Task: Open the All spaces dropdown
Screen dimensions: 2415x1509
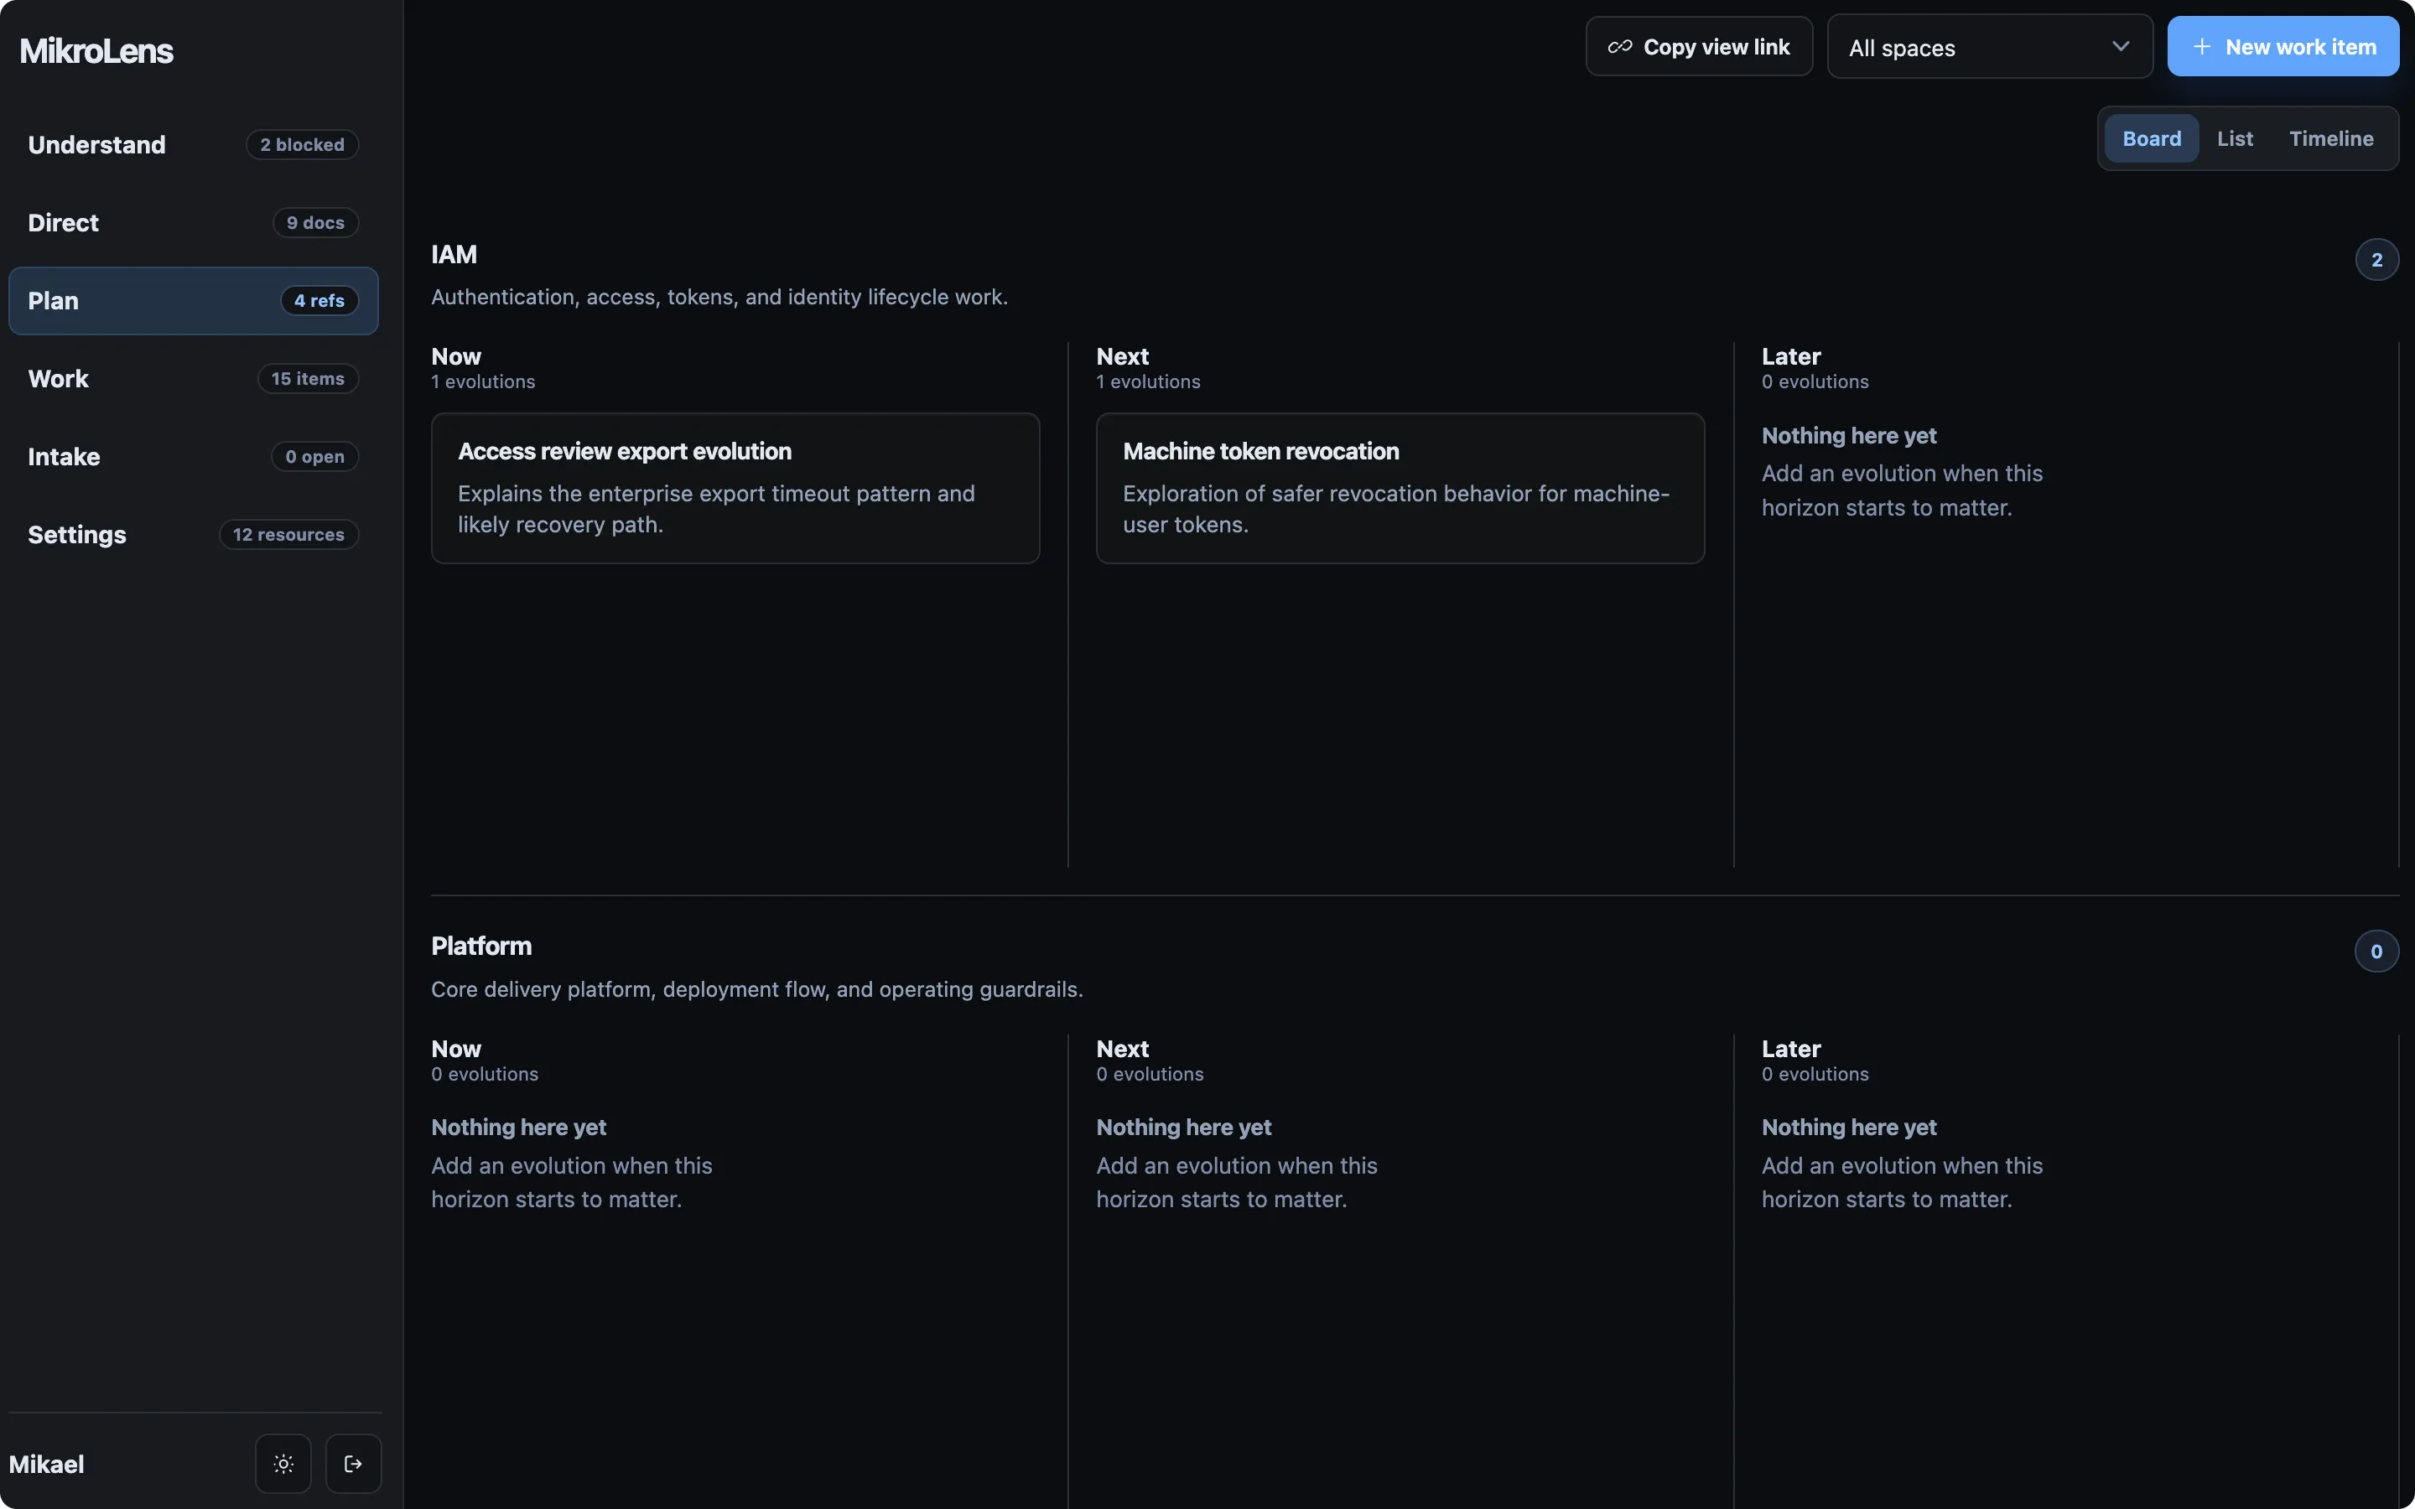Action: pos(1989,47)
